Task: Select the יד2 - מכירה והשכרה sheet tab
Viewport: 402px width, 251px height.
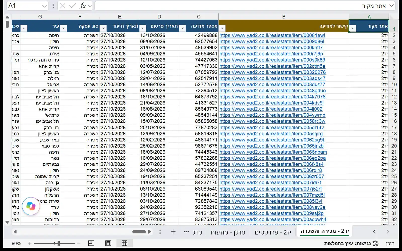Action: pos(325,231)
